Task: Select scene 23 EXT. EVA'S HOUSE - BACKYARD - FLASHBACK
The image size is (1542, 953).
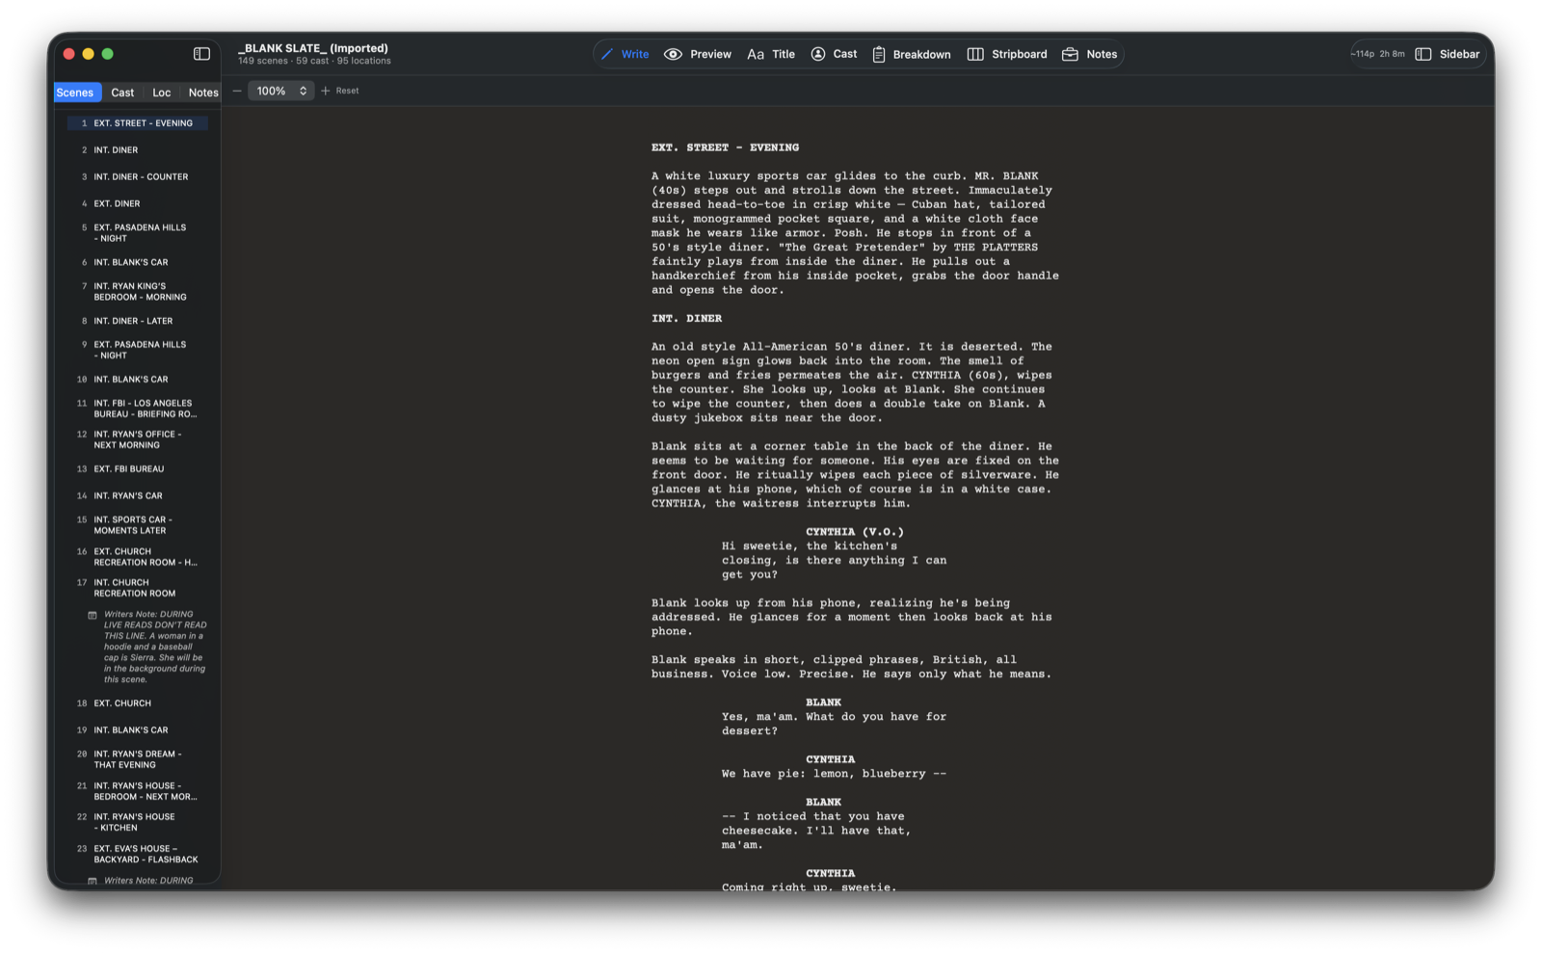Action: pos(138,854)
